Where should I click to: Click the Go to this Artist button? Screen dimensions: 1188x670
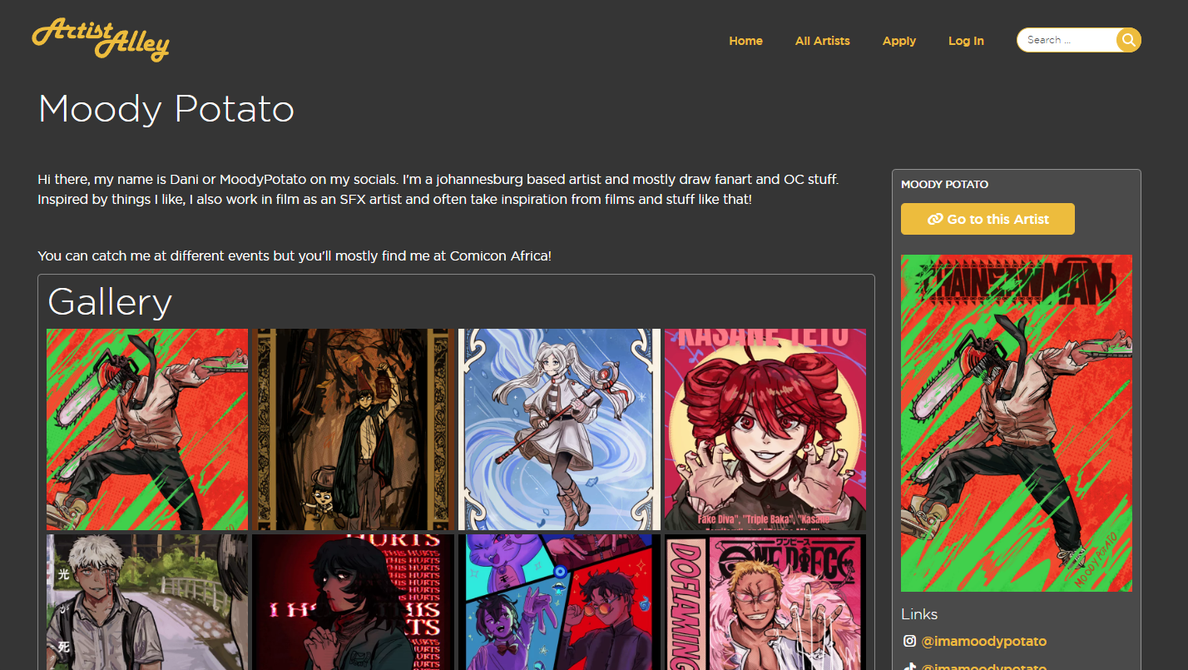(988, 219)
